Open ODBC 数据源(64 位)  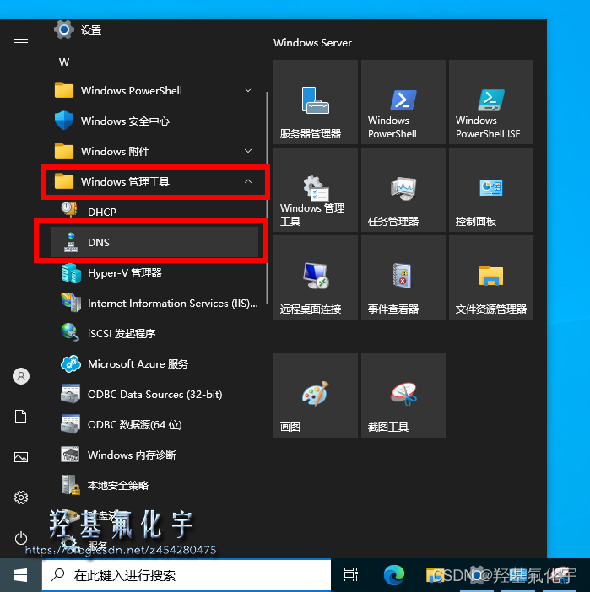click(154, 424)
